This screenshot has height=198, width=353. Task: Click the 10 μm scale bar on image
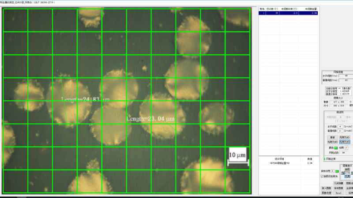(236, 157)
